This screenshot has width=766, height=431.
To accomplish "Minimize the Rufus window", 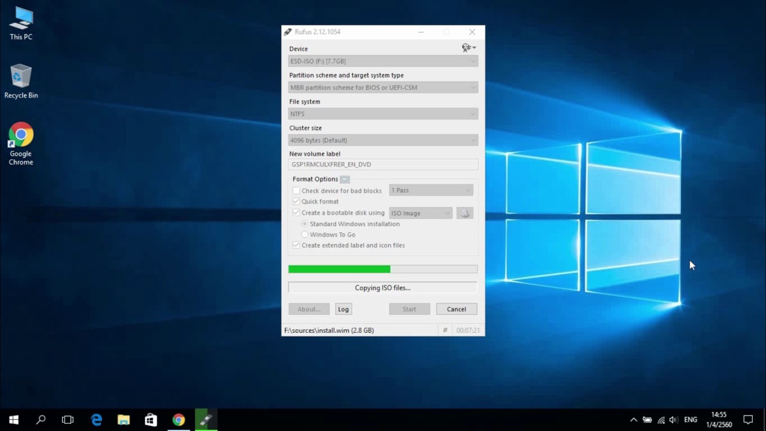I will 421,32.
